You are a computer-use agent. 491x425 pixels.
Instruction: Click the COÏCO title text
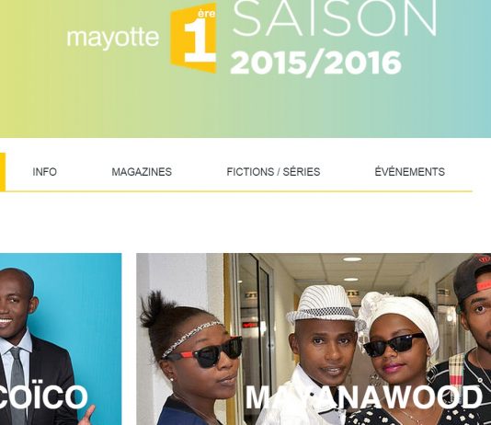pyautogui.click(x=43, y=397)
